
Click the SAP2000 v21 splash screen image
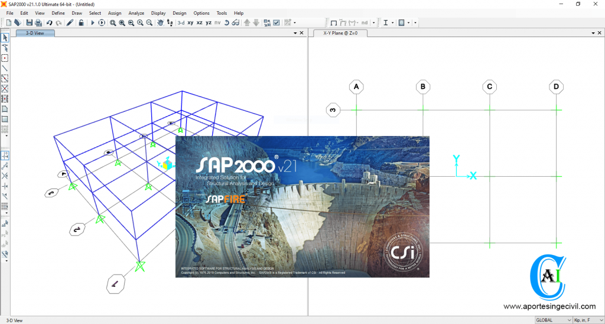302,207
